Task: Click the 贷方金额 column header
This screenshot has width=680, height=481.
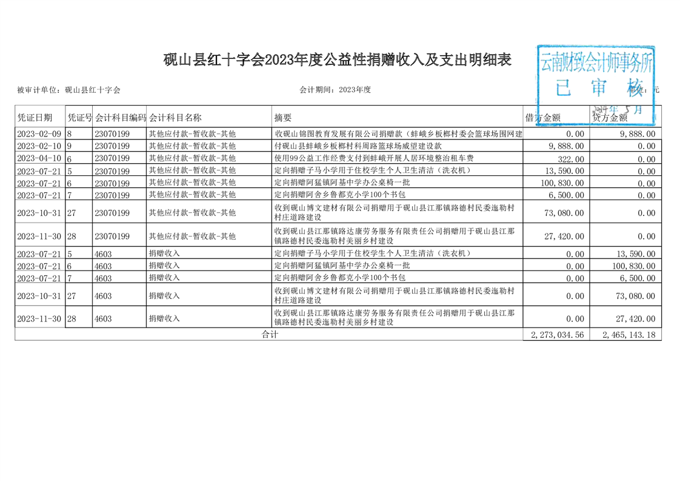Action: (x=610, y=118)
